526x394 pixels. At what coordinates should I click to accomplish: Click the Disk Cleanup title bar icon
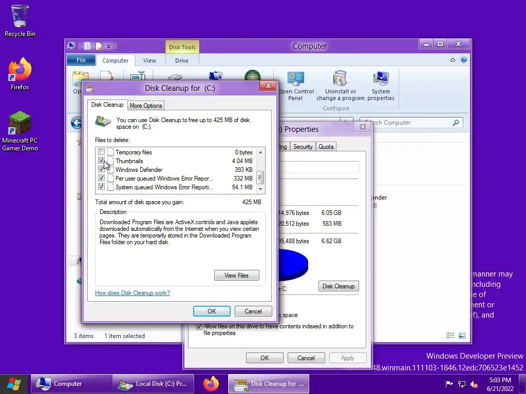(x=89, y=89)
